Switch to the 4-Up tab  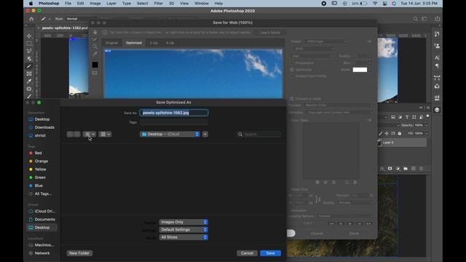(170, 43)
